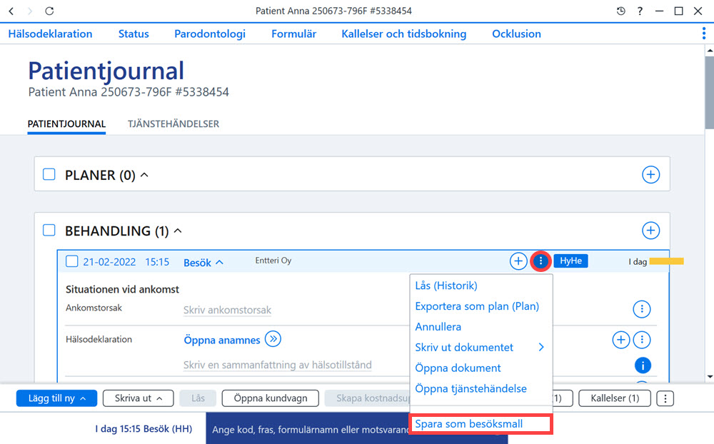
Task: Select Spara som besöksmall
Action: coord(481,423)
